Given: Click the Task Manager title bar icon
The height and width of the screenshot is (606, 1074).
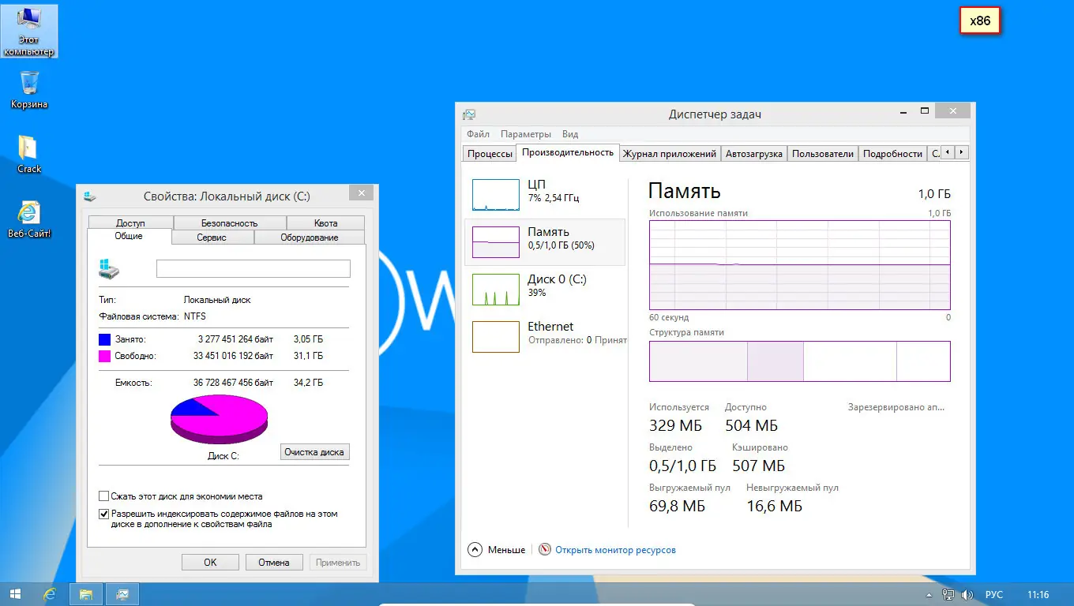Looking at the screenshot, I should (x=469, y=114).
